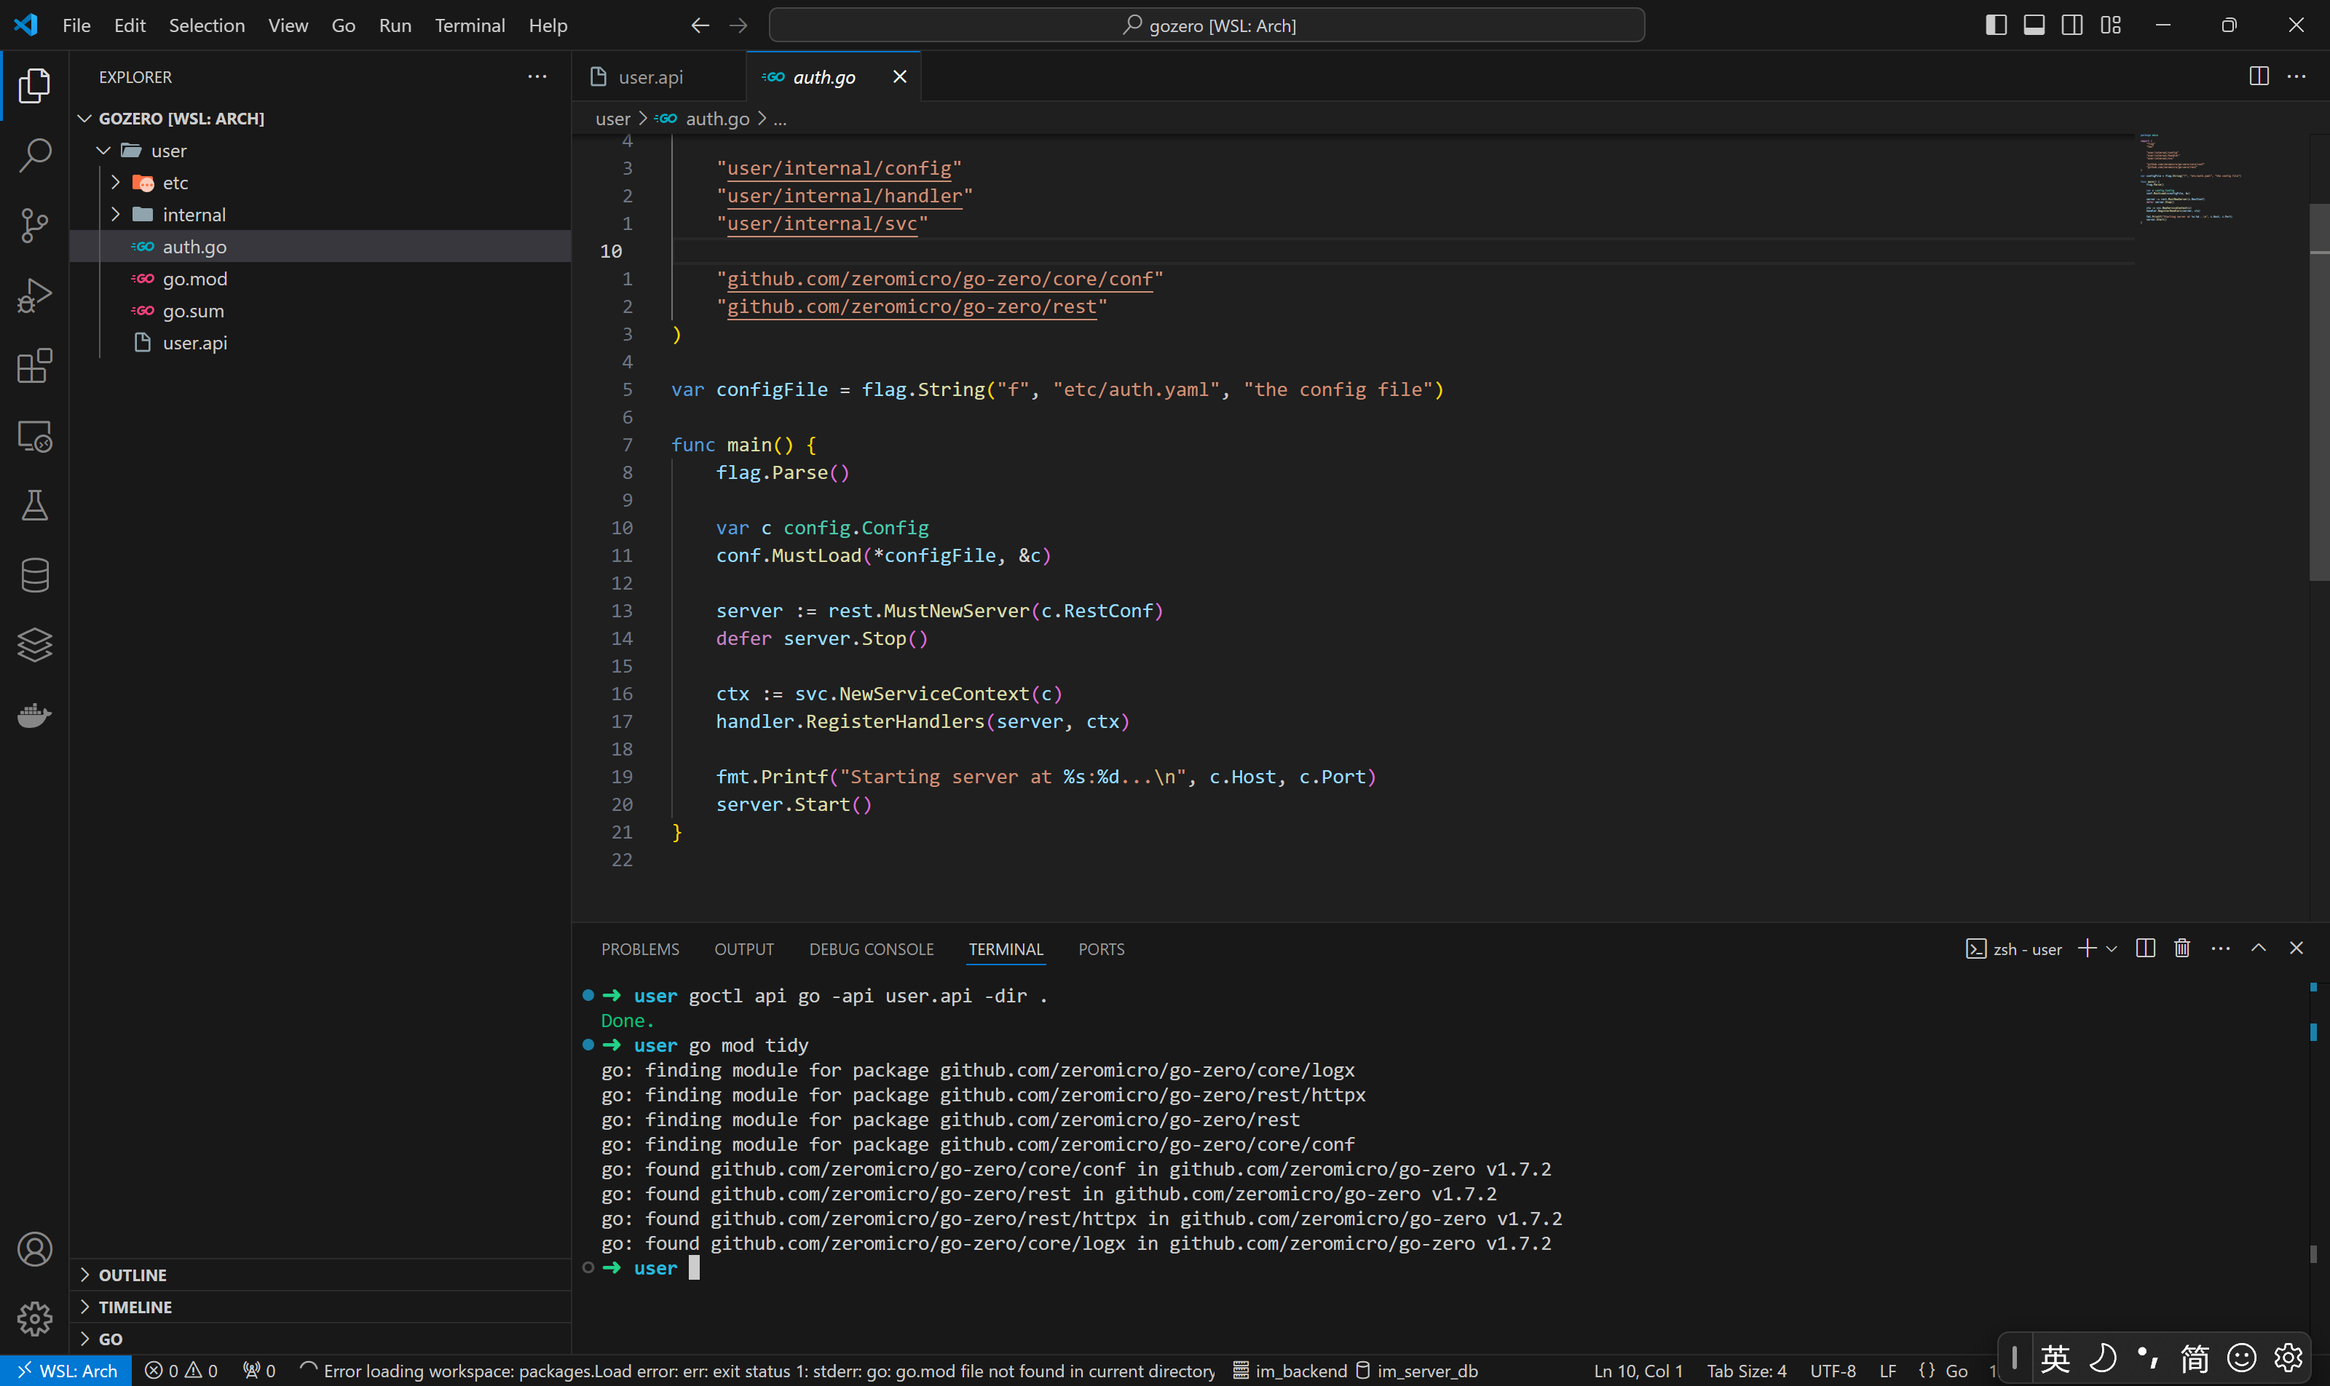Image resolution: width=2330 pixels, height=1386 pixels.
Task: Open the Remote Explorer view
Action: tap(34, 436)
